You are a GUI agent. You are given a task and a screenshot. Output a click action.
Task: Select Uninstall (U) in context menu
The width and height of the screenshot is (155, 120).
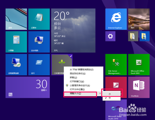pos(83,77)
